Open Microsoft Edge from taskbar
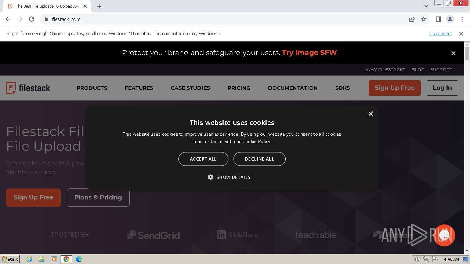Screen dimensions: 470x264 [x=79, y=259]
